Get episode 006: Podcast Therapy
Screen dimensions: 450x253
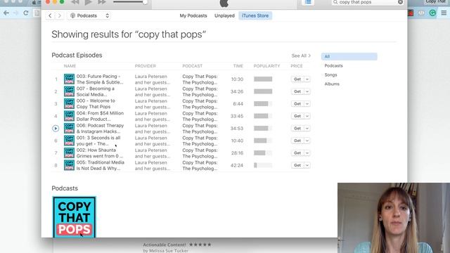[297, 129]
